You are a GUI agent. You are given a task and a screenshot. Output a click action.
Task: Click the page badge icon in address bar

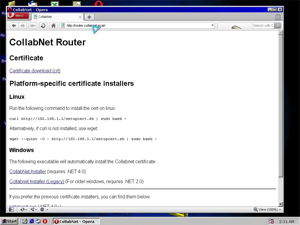click(63, 25)
